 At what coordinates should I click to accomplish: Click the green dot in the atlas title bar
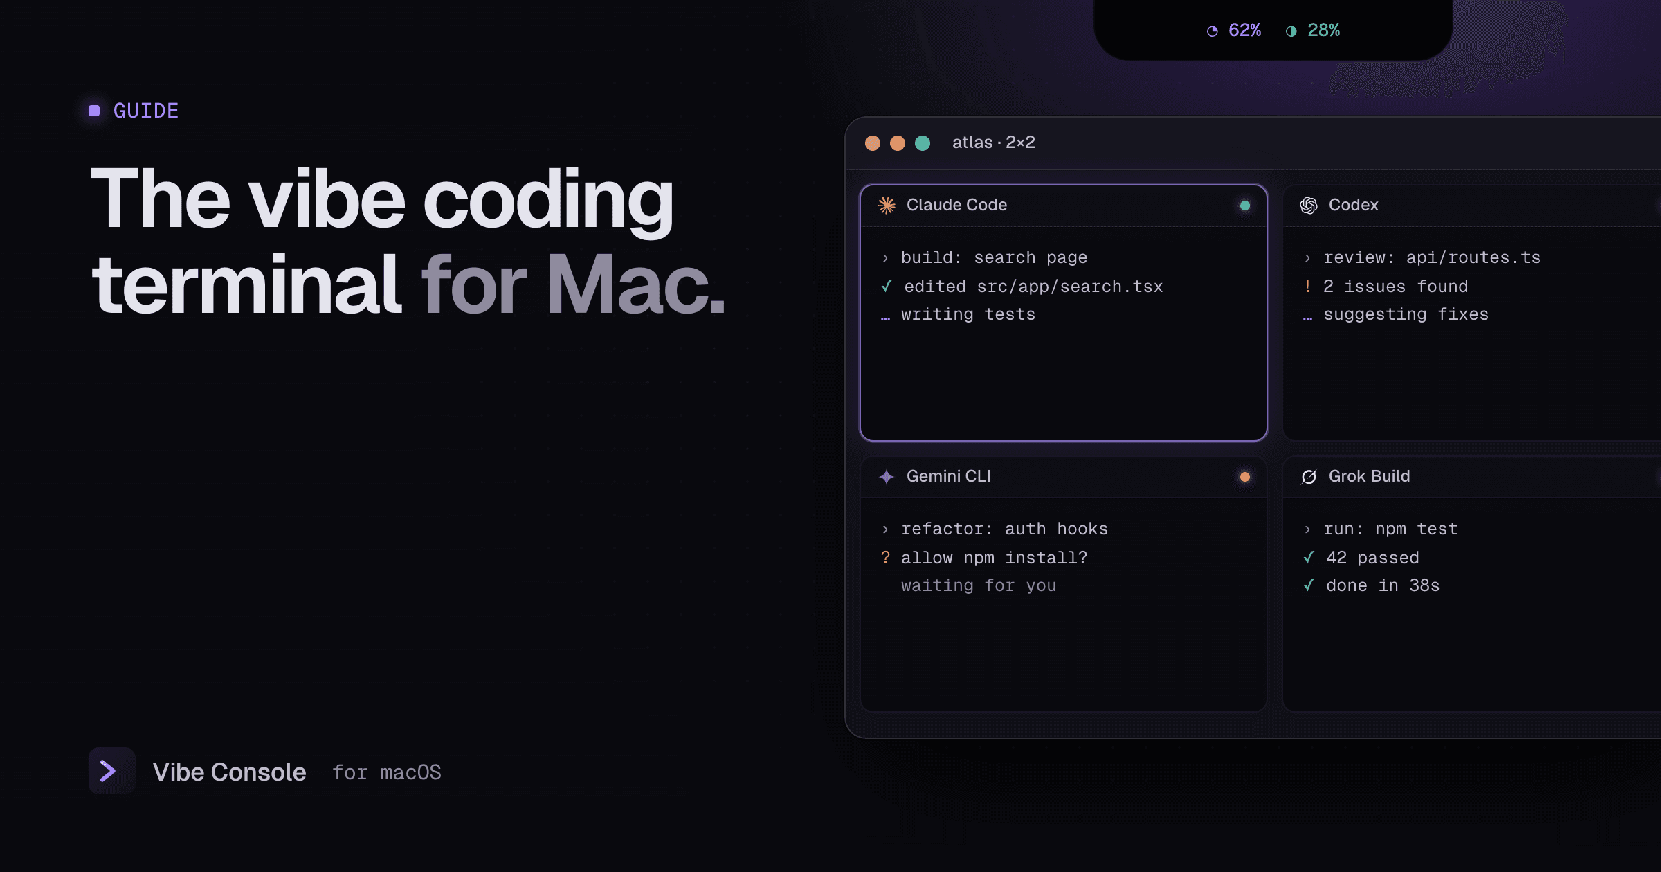(923, 143)
